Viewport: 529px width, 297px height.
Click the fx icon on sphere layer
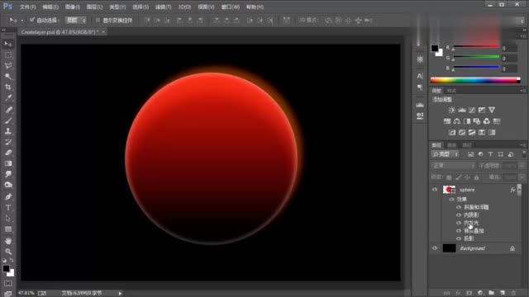pyautogui.click(x=512, y=190)
